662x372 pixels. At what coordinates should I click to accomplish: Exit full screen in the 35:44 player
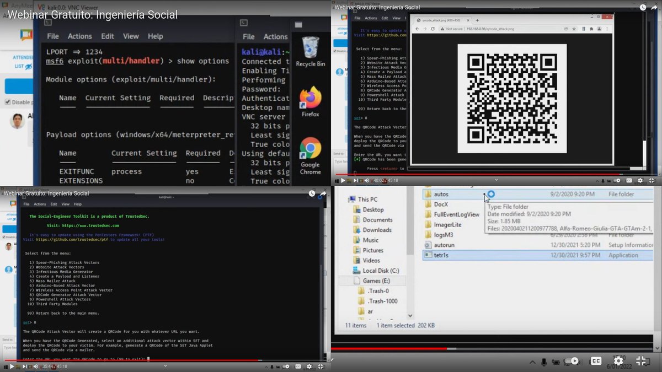321,366
